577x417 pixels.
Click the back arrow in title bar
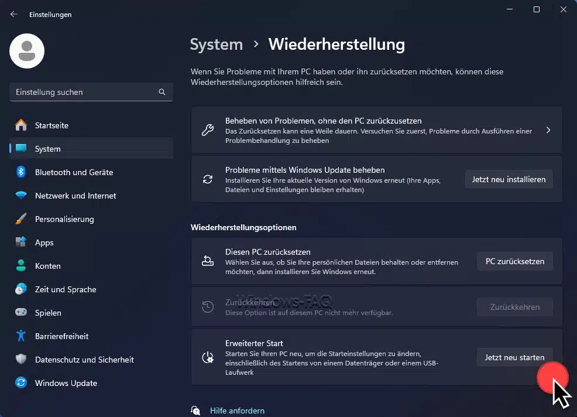(14, 15)
